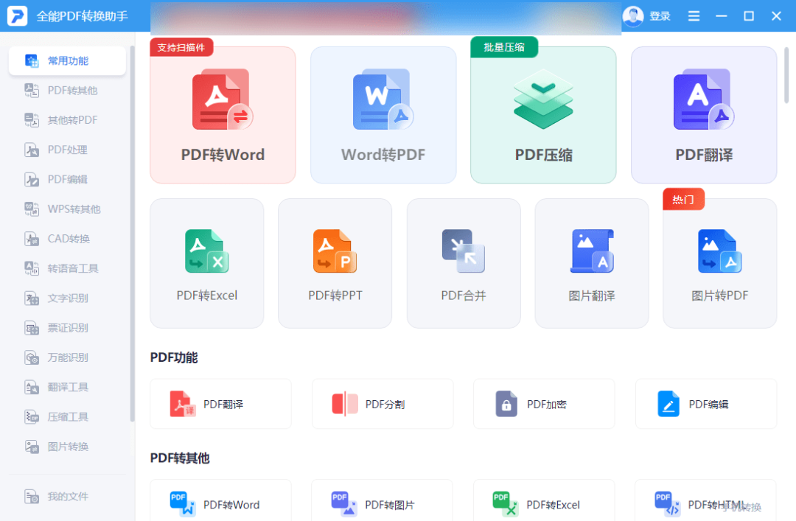796x521 pixels.
Task: Click 登录 to sign in
Action: point(657,15)
